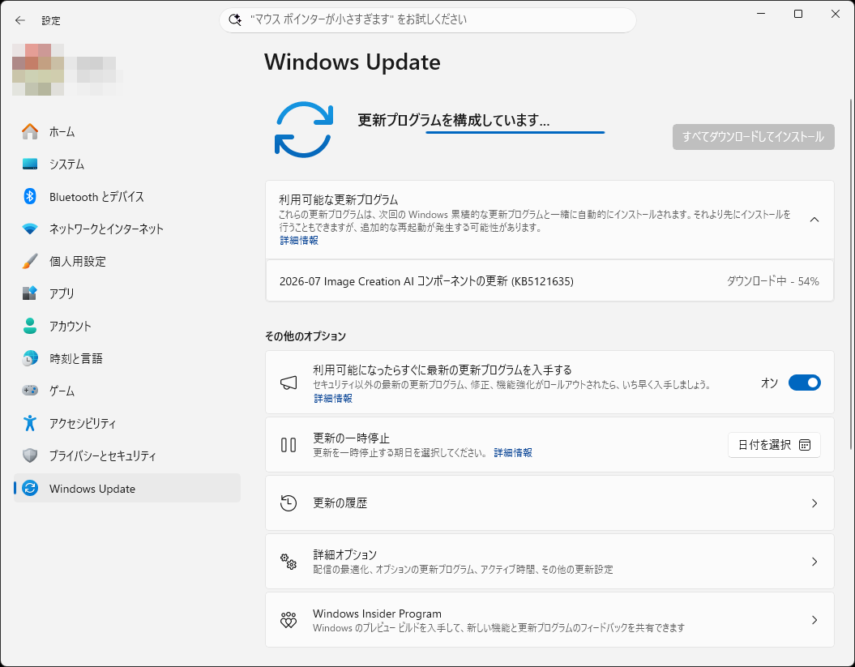Viewport: 855px width, 667px height.
Task: Click the blurred user profile picture
Action: (38, 70)
